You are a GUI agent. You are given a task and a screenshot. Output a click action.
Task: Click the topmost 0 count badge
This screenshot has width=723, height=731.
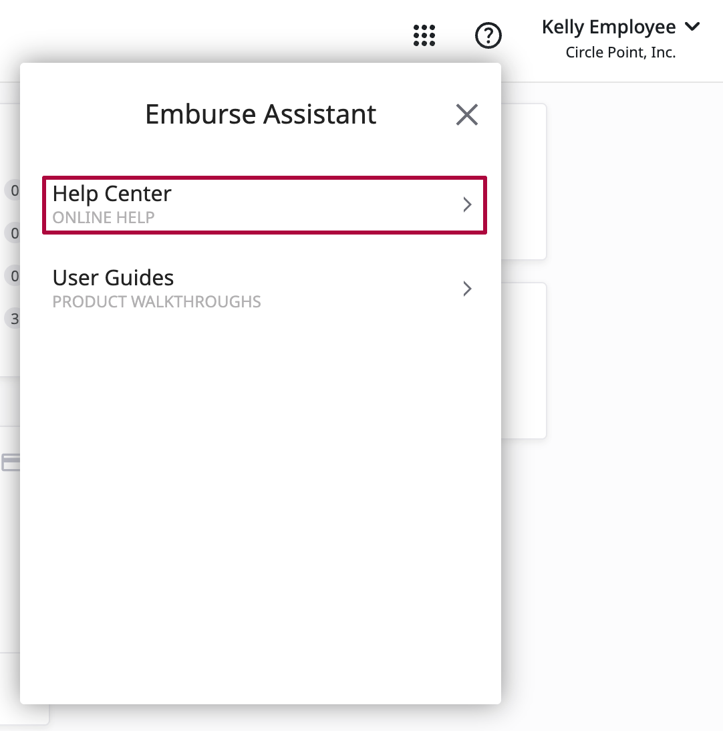[13, 191]
